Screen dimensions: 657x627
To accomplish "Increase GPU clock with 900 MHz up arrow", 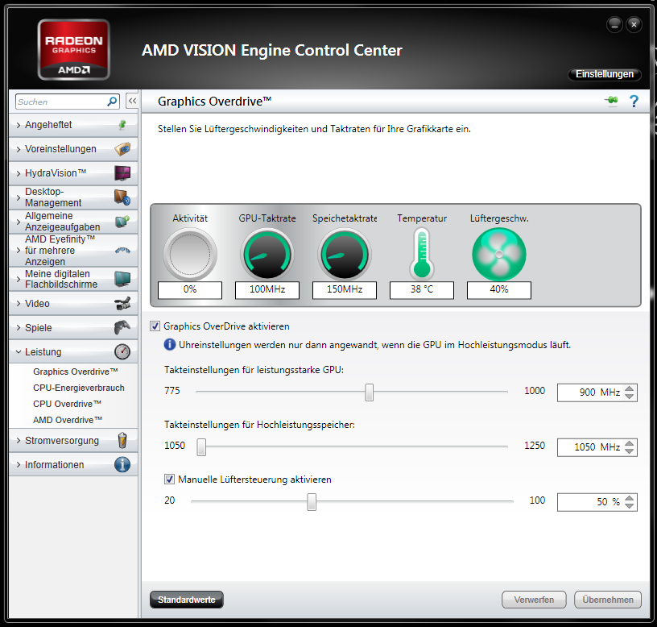I will [x=629, y=388].
